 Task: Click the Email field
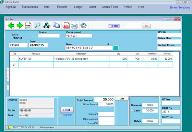tap(36, 115)
